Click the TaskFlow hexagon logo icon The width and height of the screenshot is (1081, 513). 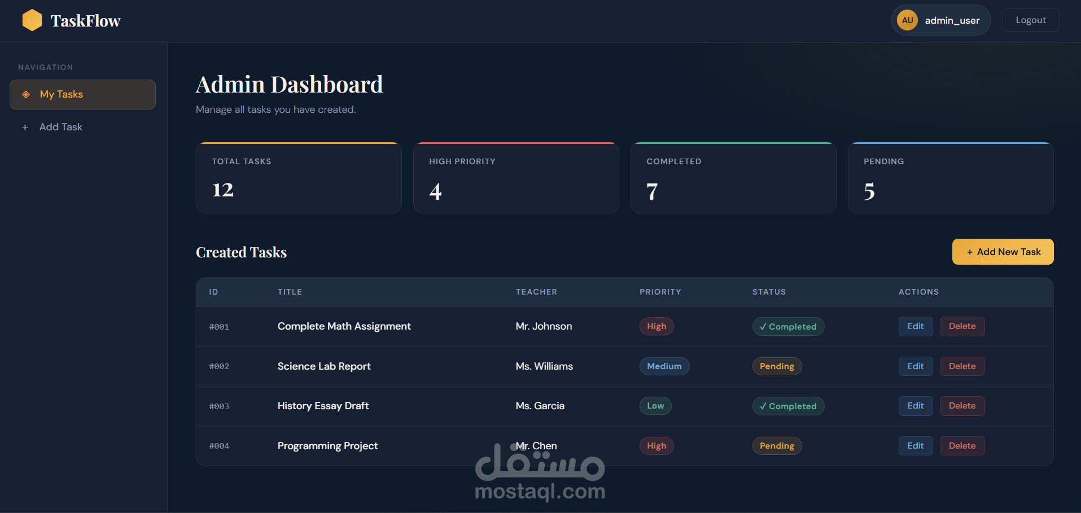pyautogui.click(x=32, y=20)
